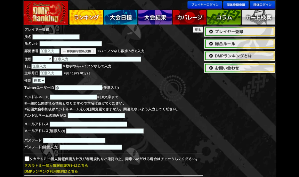
Task: Click the DMP Ranking logo
Action: pyautogui.click(x=46, y=13)
